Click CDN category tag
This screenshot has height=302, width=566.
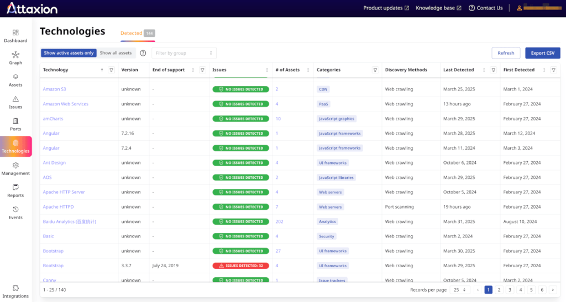click(x=323, y=89)
